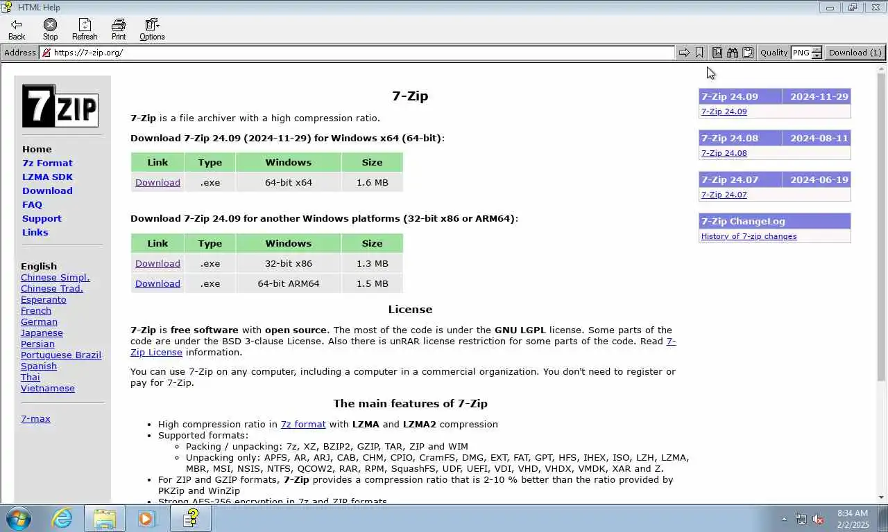Screen dimensions: 888x532
Task: Open the Windows Start menu
Action: [x=19, y=518]
